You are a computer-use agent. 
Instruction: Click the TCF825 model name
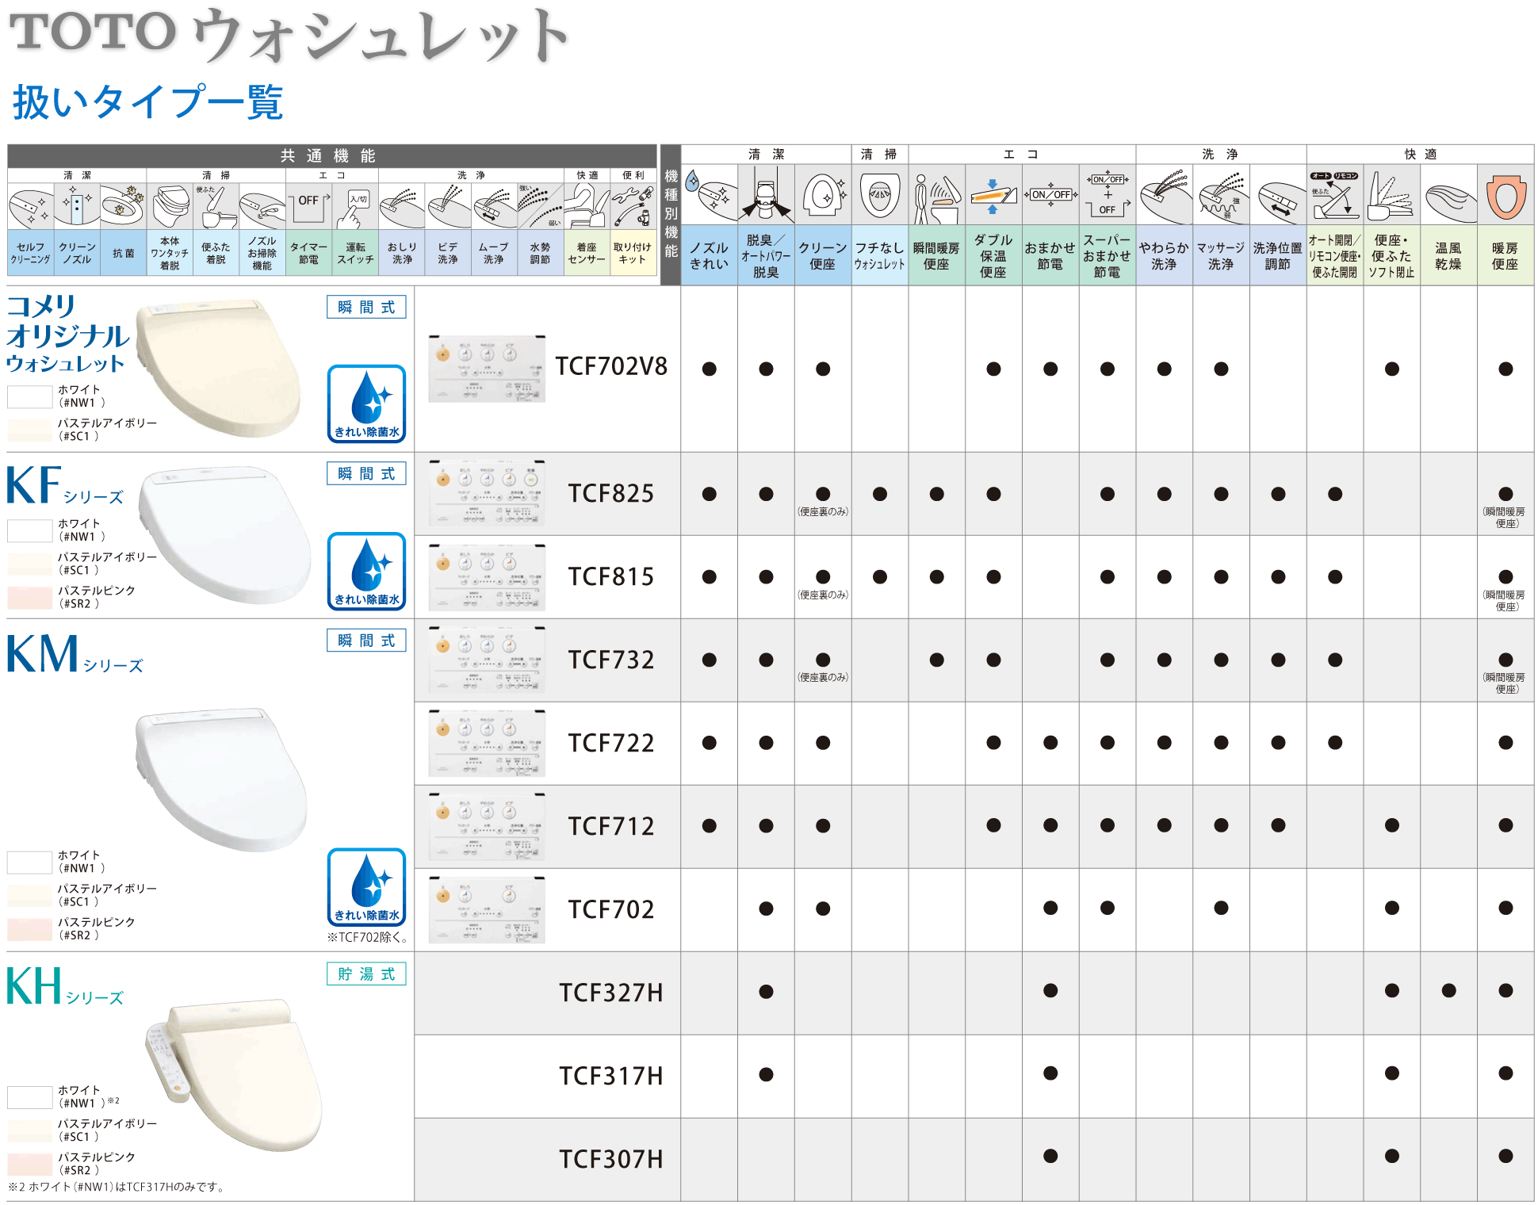click(610, 494)
